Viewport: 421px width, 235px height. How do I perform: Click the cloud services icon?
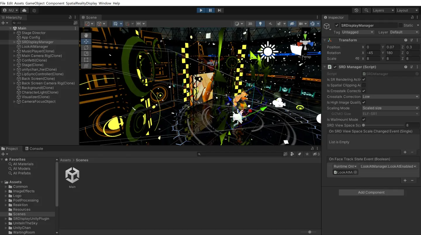[x=24, y=10]
